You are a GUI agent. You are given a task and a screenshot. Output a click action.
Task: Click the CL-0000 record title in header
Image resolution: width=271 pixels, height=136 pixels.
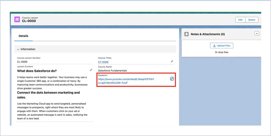29,21
